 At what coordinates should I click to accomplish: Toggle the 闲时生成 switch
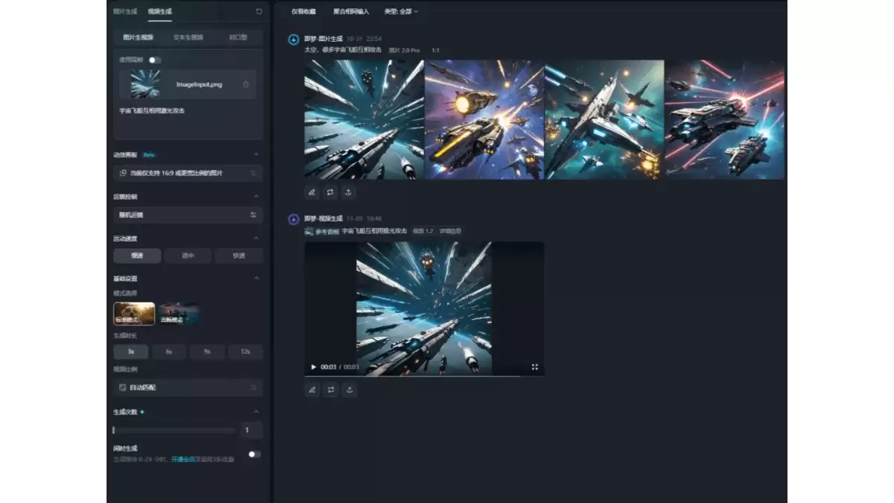pyautogui.click(x=254, y=454)
